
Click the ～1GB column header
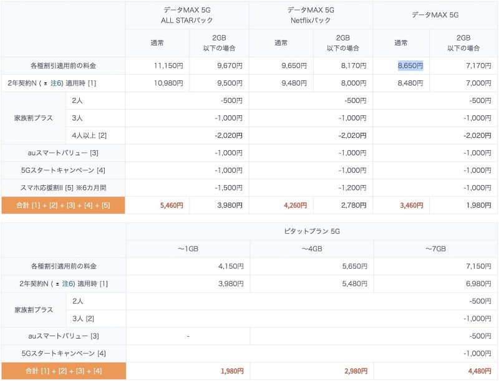pyautogui.click(x=188, y=249)
